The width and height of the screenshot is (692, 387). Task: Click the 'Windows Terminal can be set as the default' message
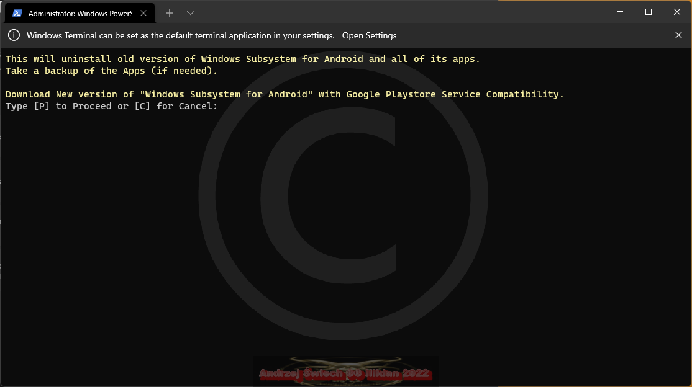coord(181,36)
